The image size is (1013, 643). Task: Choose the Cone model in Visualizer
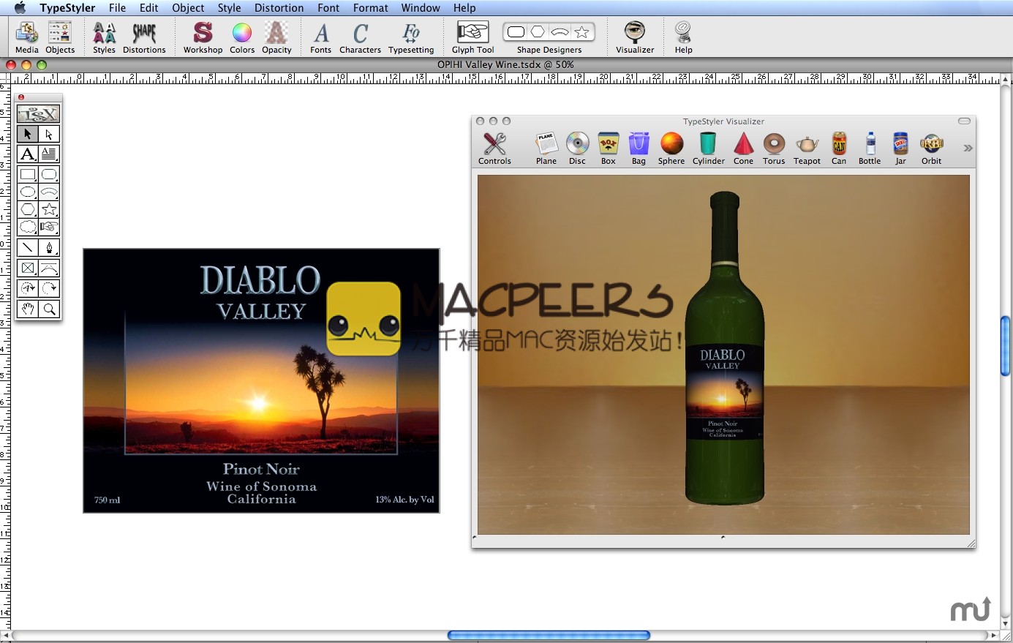743,148
